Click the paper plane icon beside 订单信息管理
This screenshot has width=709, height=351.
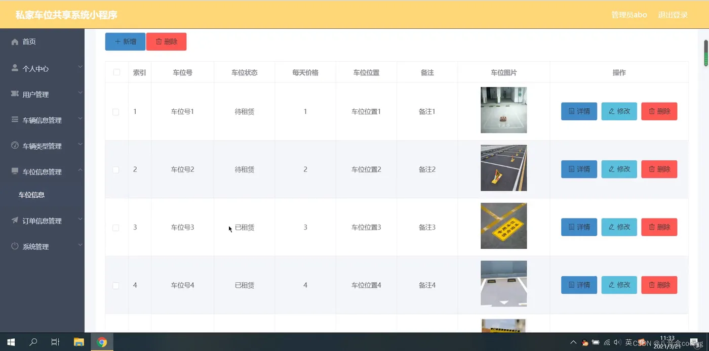15,221
